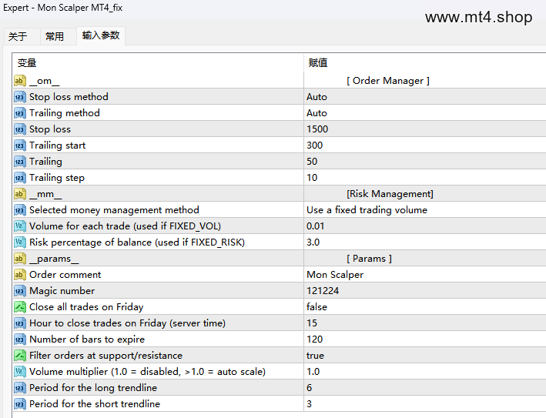Edit bars to expire value 120
The image size is (546, 418).
(x=425, y=339)
